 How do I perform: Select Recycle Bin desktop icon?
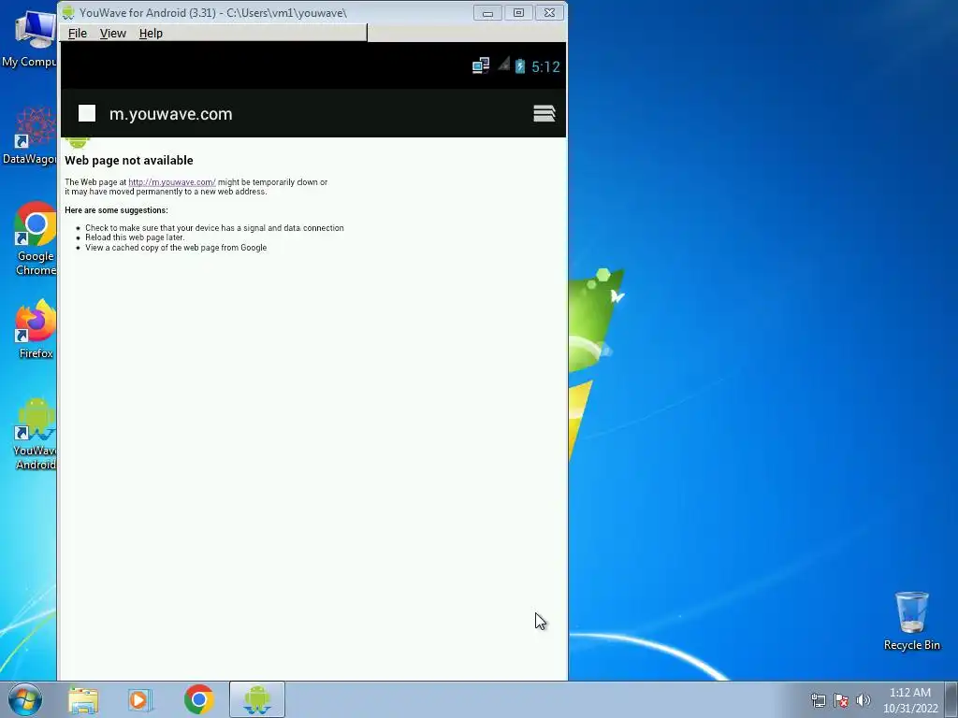coord(911,621)
